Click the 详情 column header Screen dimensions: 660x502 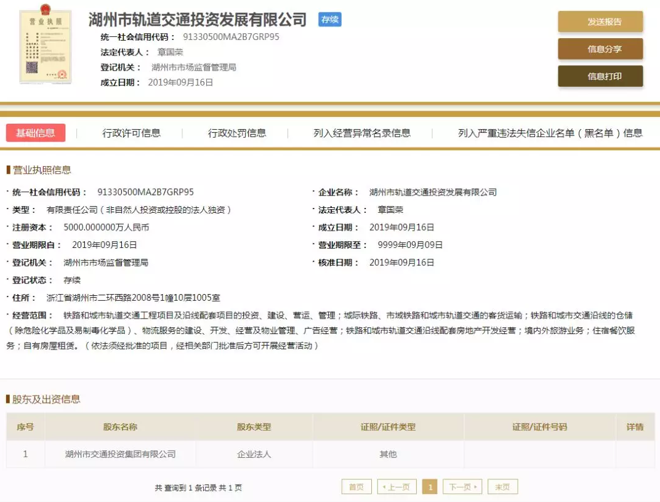point(635,427)
